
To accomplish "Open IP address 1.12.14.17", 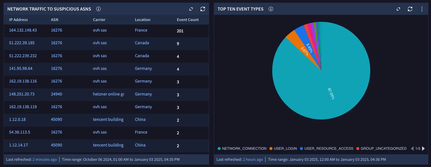I will coord(19,145).
